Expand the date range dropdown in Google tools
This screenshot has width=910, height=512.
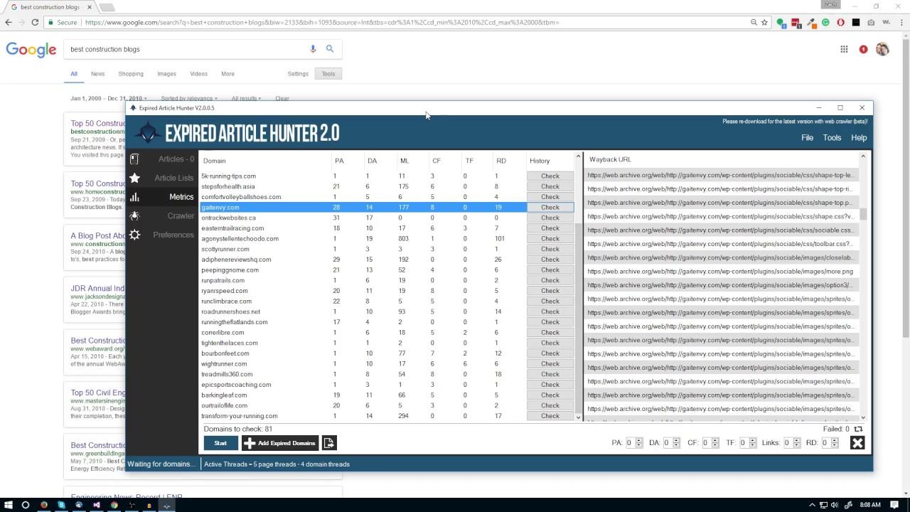pos(109,99)
